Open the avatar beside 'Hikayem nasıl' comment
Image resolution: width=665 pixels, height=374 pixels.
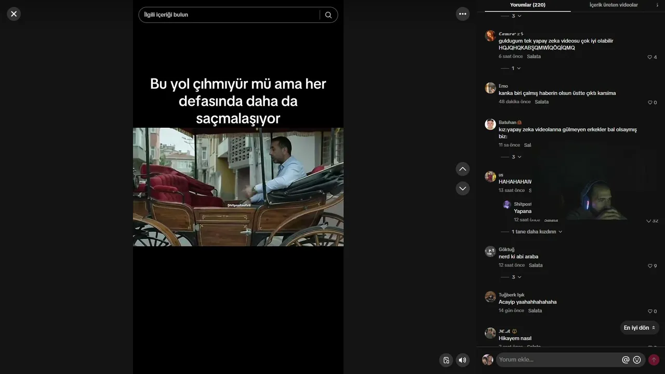[x=490, y=333]
